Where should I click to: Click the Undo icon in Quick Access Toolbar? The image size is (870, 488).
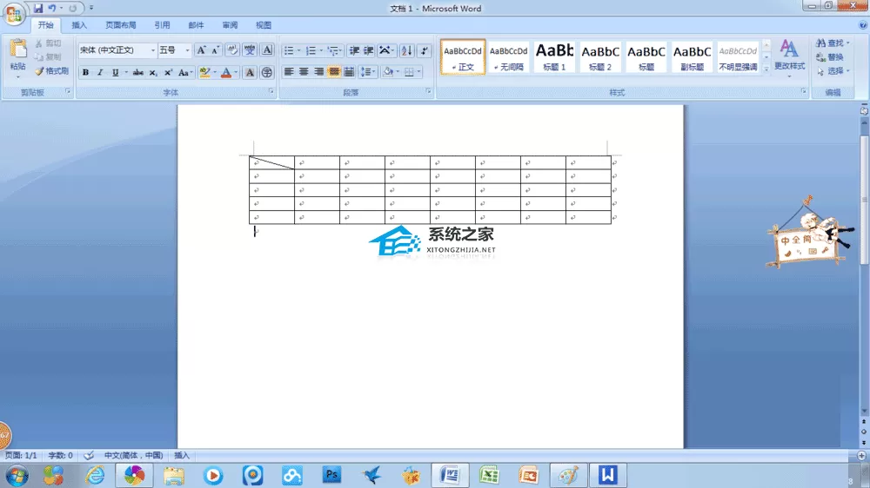pyautogui.click(x=51, y=9)
